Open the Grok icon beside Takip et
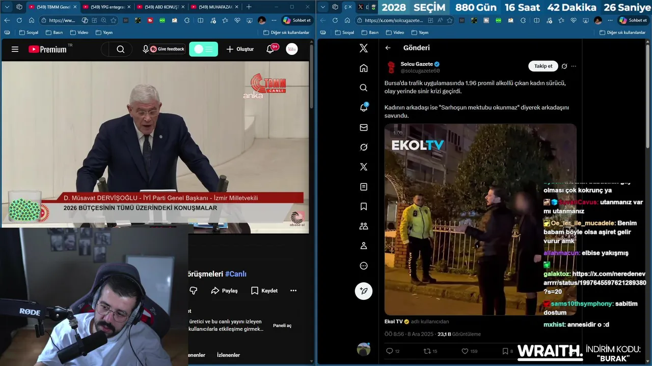This screenshot has width=652, height=366. point(564,66)
